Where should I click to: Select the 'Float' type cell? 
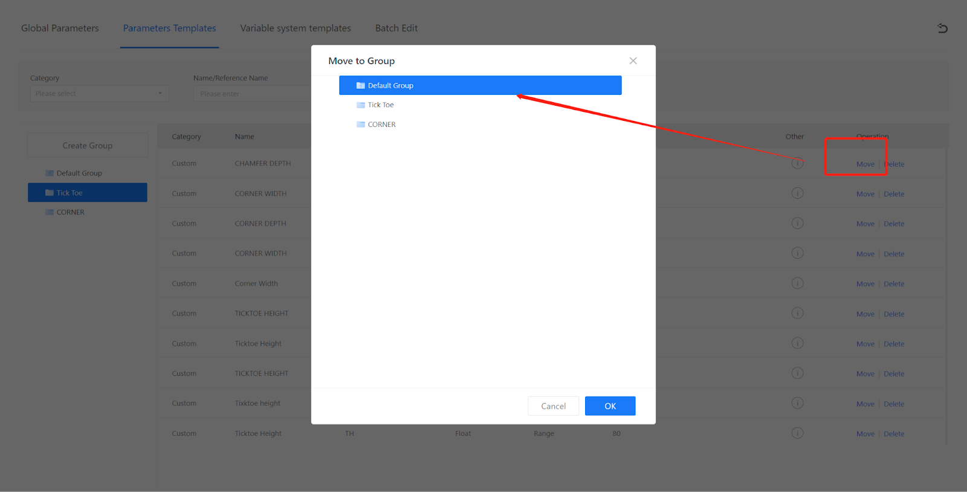click(463, 433)
